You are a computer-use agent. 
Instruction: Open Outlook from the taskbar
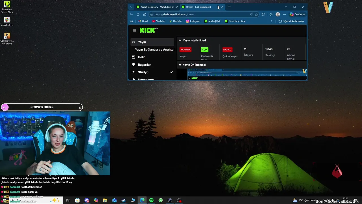pos(114,200)
